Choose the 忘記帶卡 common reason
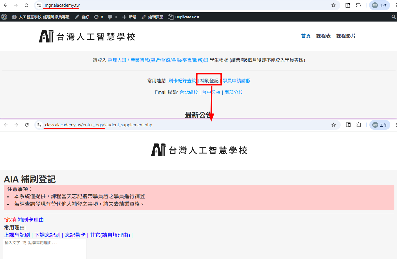Image resolution: width=397 pixels, height=259 pixels. [x=75, y=235]
